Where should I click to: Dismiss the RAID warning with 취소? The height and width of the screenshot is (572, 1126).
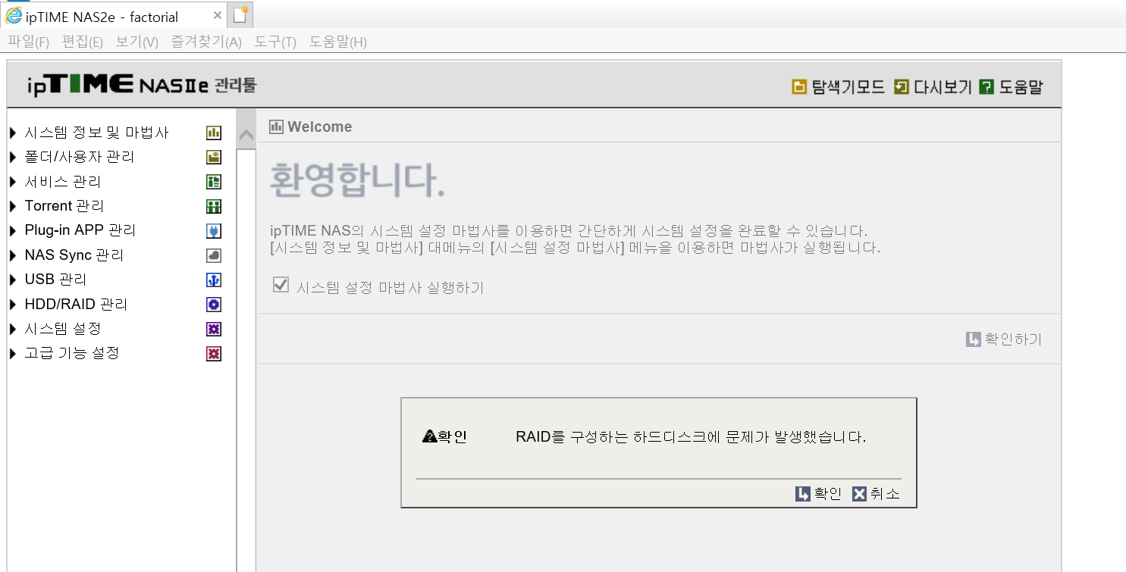pos(876,494)
